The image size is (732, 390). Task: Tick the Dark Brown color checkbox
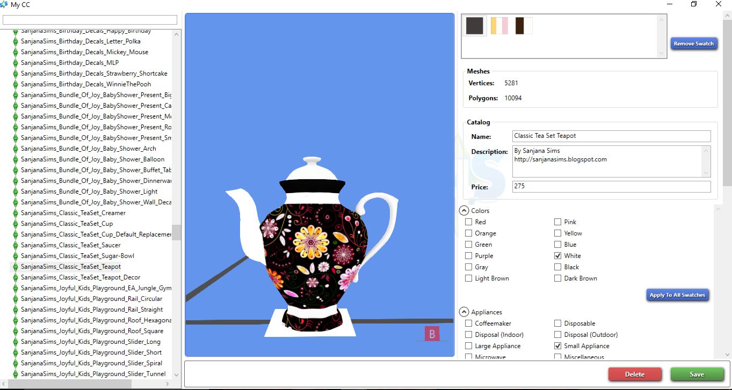tap(558, 278)
